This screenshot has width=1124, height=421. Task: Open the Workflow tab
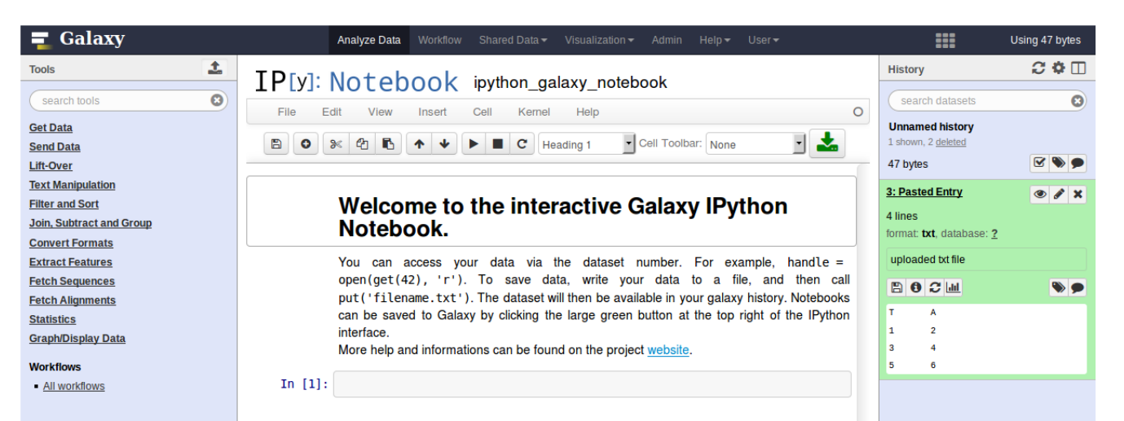[x=439, y=40]
